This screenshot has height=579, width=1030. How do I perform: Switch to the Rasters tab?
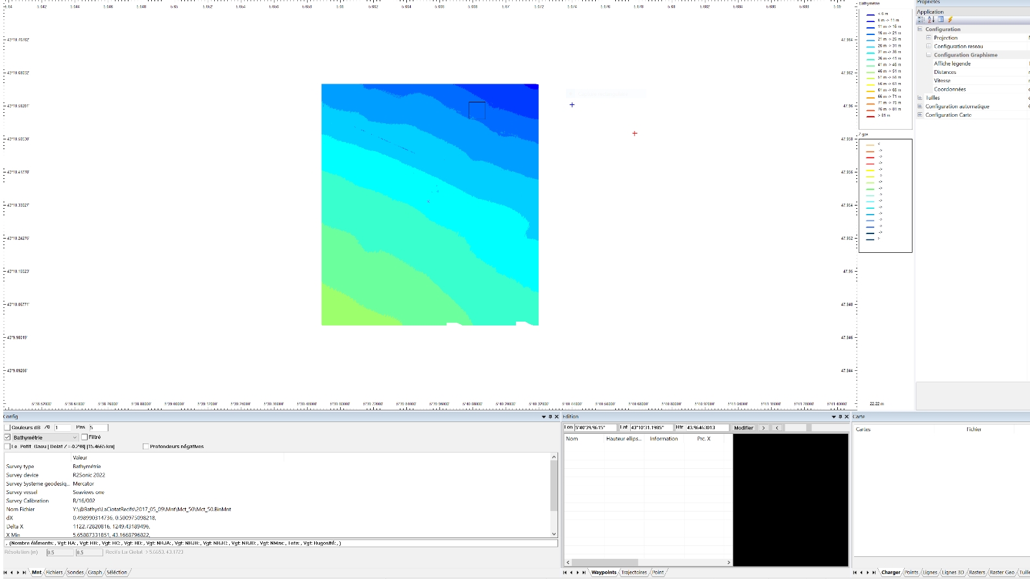977,573
